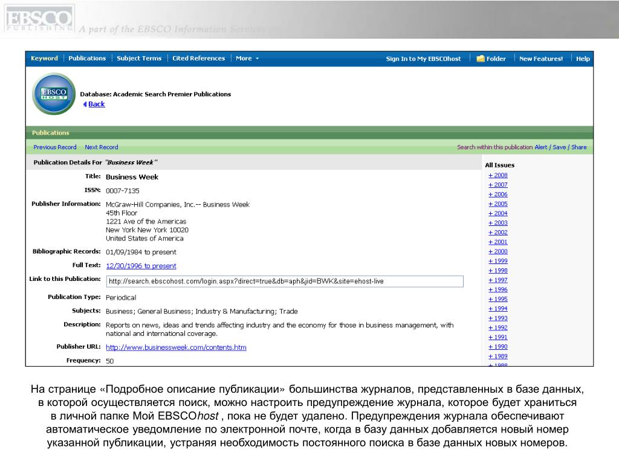This screenshot has width=619, height=464.
Task: Expand the 1999 issues
Action: 498,261
